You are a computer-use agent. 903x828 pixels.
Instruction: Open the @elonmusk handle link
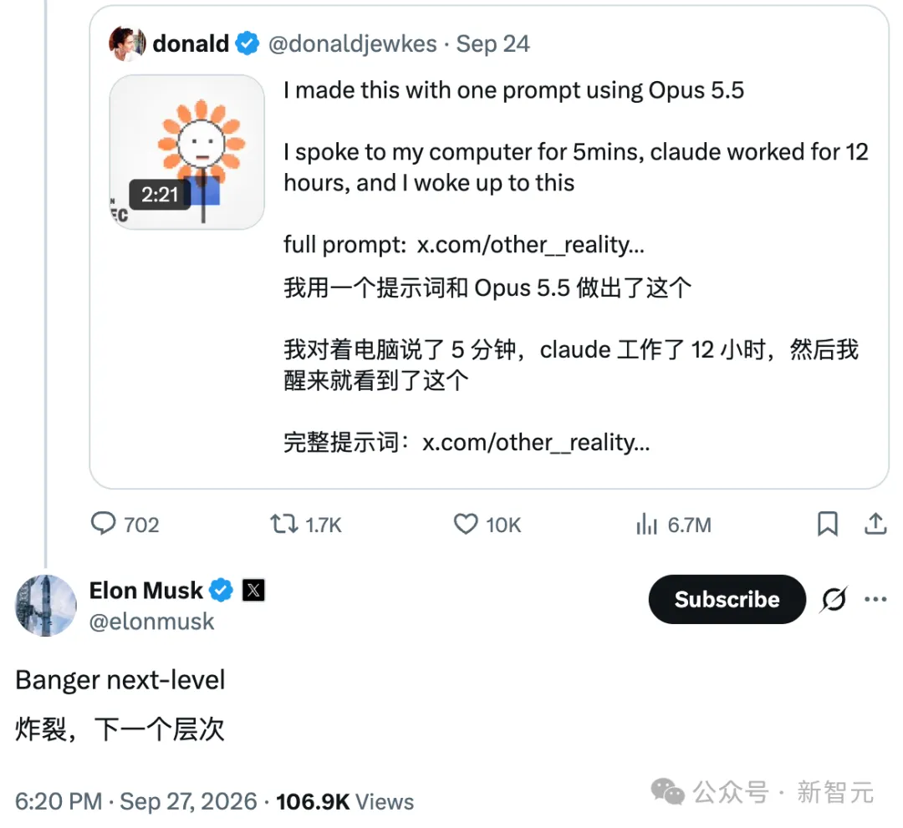tap(152, 622)
